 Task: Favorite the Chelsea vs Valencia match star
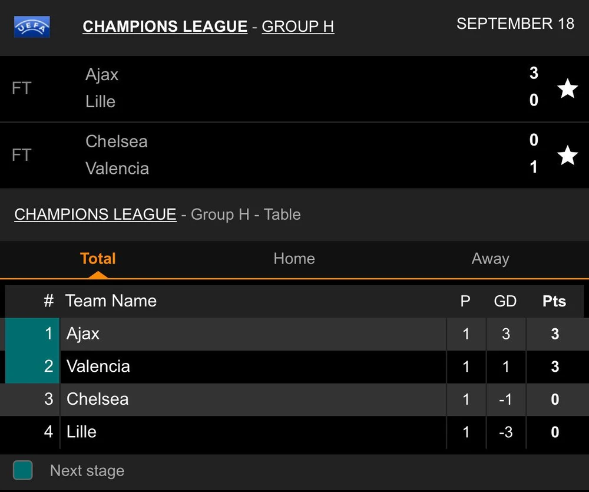pos(567,156)
